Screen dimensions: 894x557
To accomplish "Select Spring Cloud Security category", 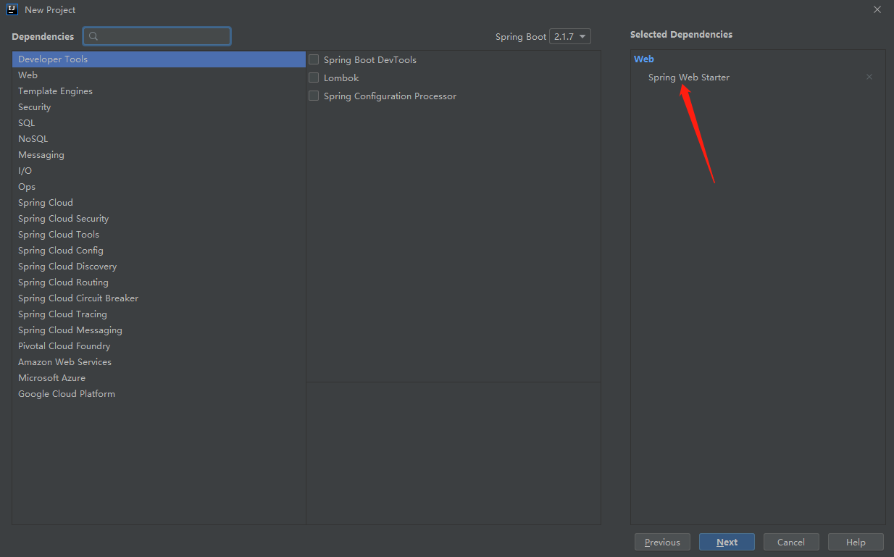I will [159, 219].
